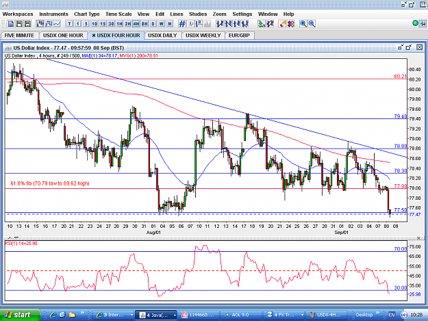Select line chart type icon

(x=57, y=24)
